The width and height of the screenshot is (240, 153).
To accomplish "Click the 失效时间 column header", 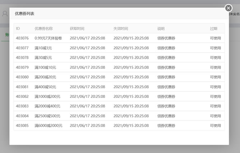I will (121, 28).
